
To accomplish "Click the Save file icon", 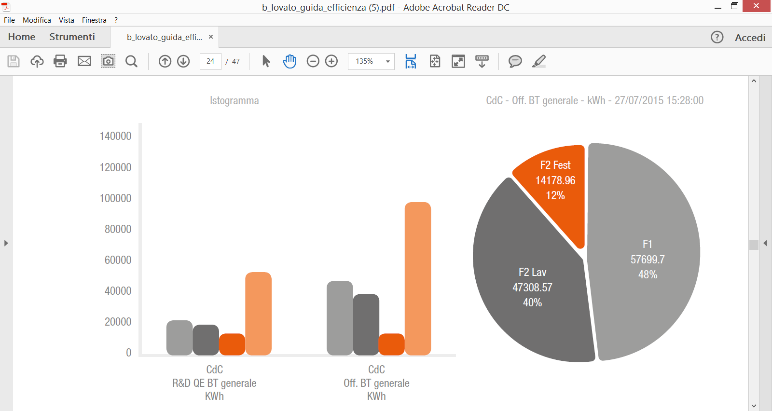I will pos(14,61).
